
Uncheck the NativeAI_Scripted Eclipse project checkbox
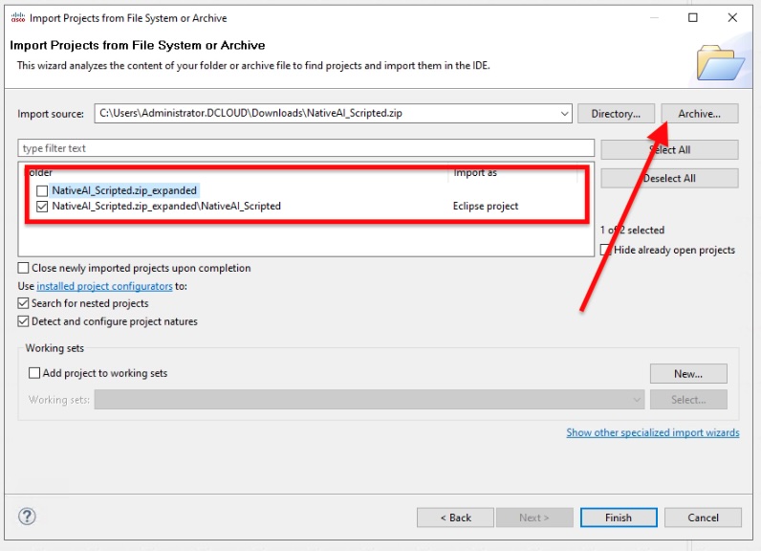(41, 206)
